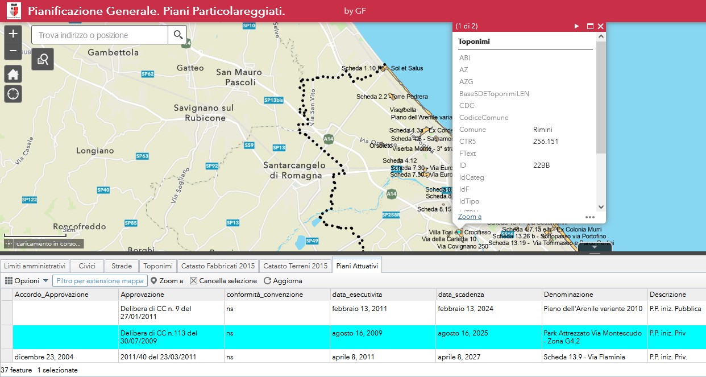Click the municipality logo in header
Viewport: 706px width, 377px height.
[x=13, y=11]
